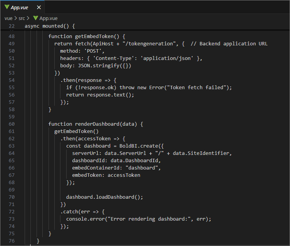Expand the chevron after src breadcrumb

click(28, 18)
